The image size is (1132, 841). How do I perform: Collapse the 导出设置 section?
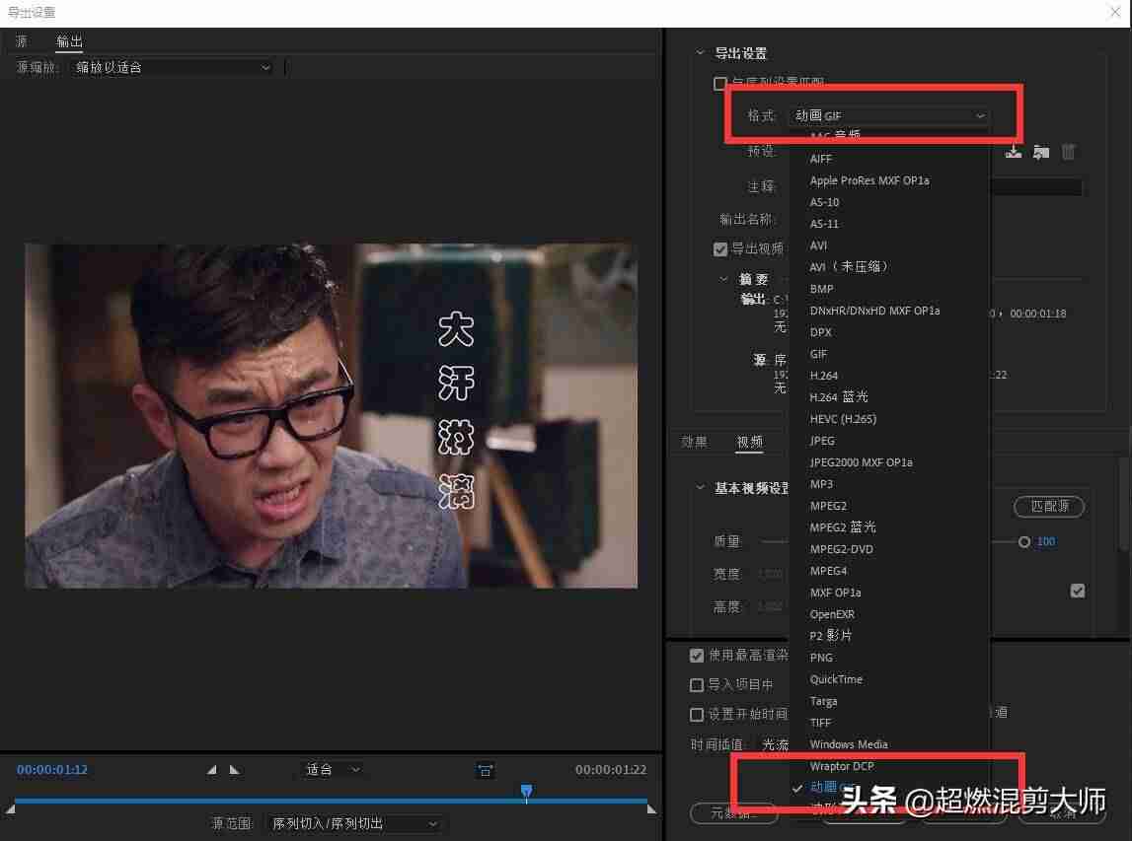700,52
